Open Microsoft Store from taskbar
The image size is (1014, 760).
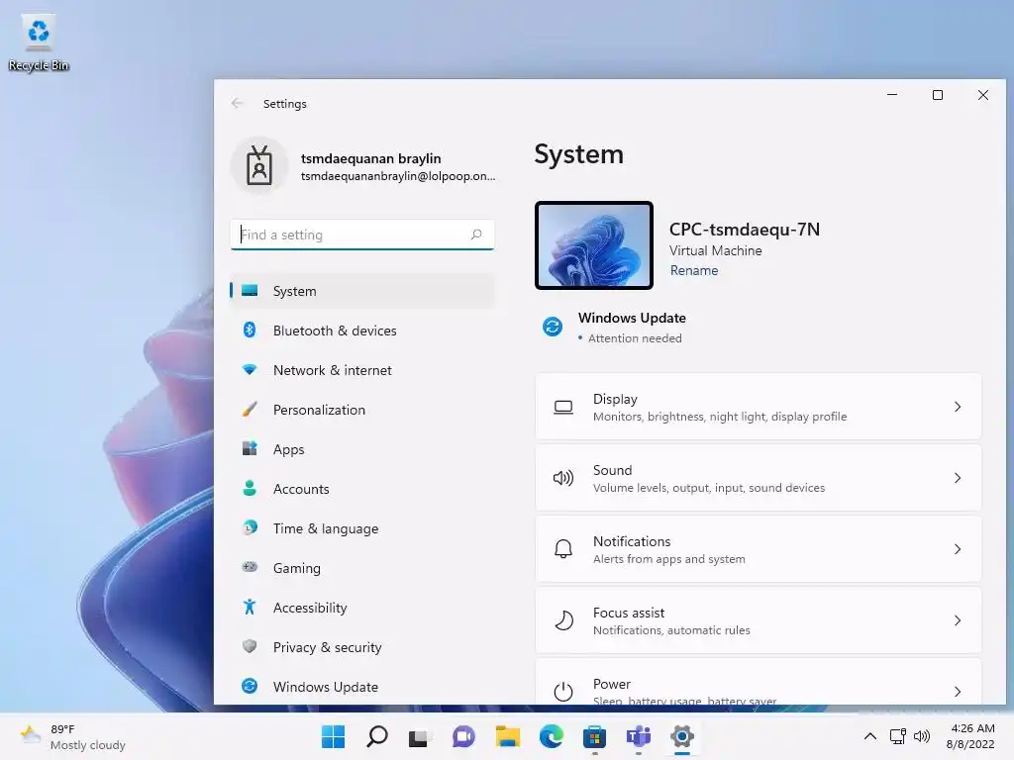[594, 736]
